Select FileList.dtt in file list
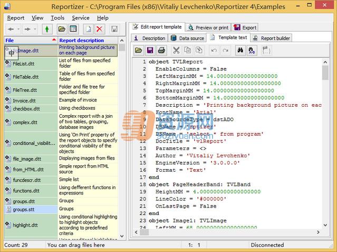Viewport: 337px width, 252px height. [x=31, y=64]
